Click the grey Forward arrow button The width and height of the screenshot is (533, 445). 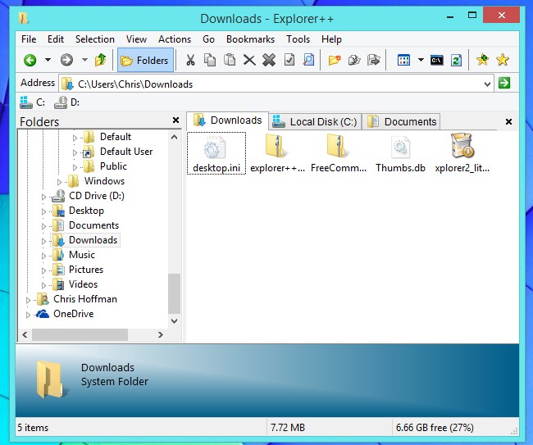pyautogui.click(x=66, y=60)
